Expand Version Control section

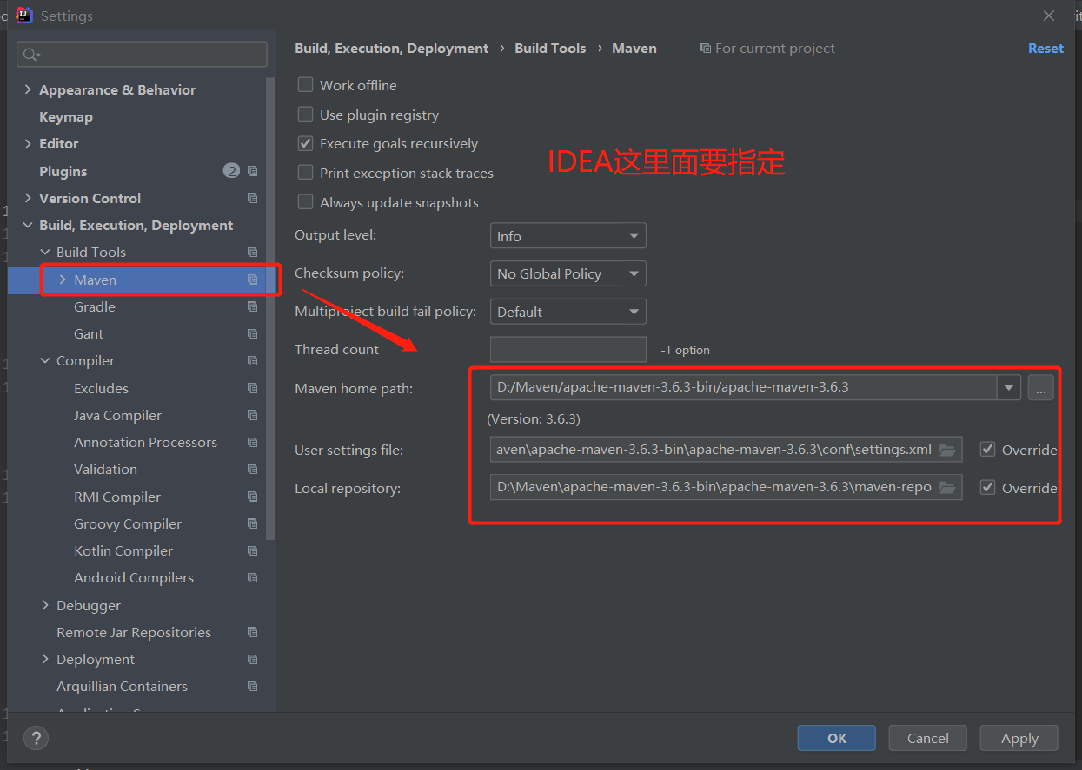click(x=28, y=198)
